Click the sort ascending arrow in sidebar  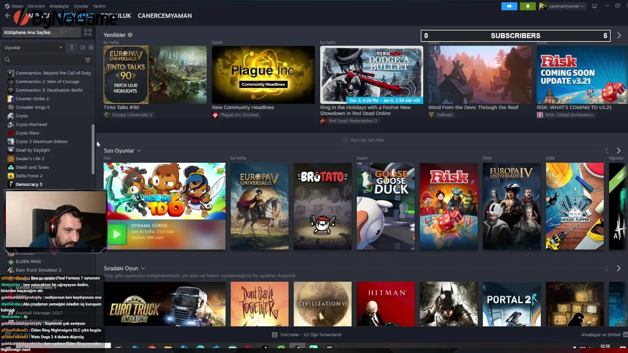[72, 48]
